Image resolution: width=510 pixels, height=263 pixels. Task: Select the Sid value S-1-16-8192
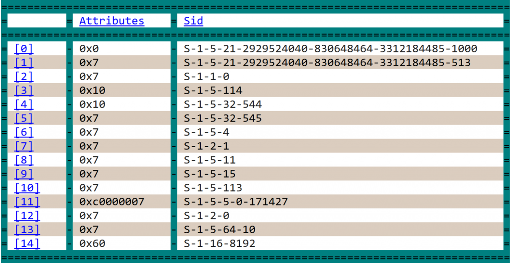point(220,244)
